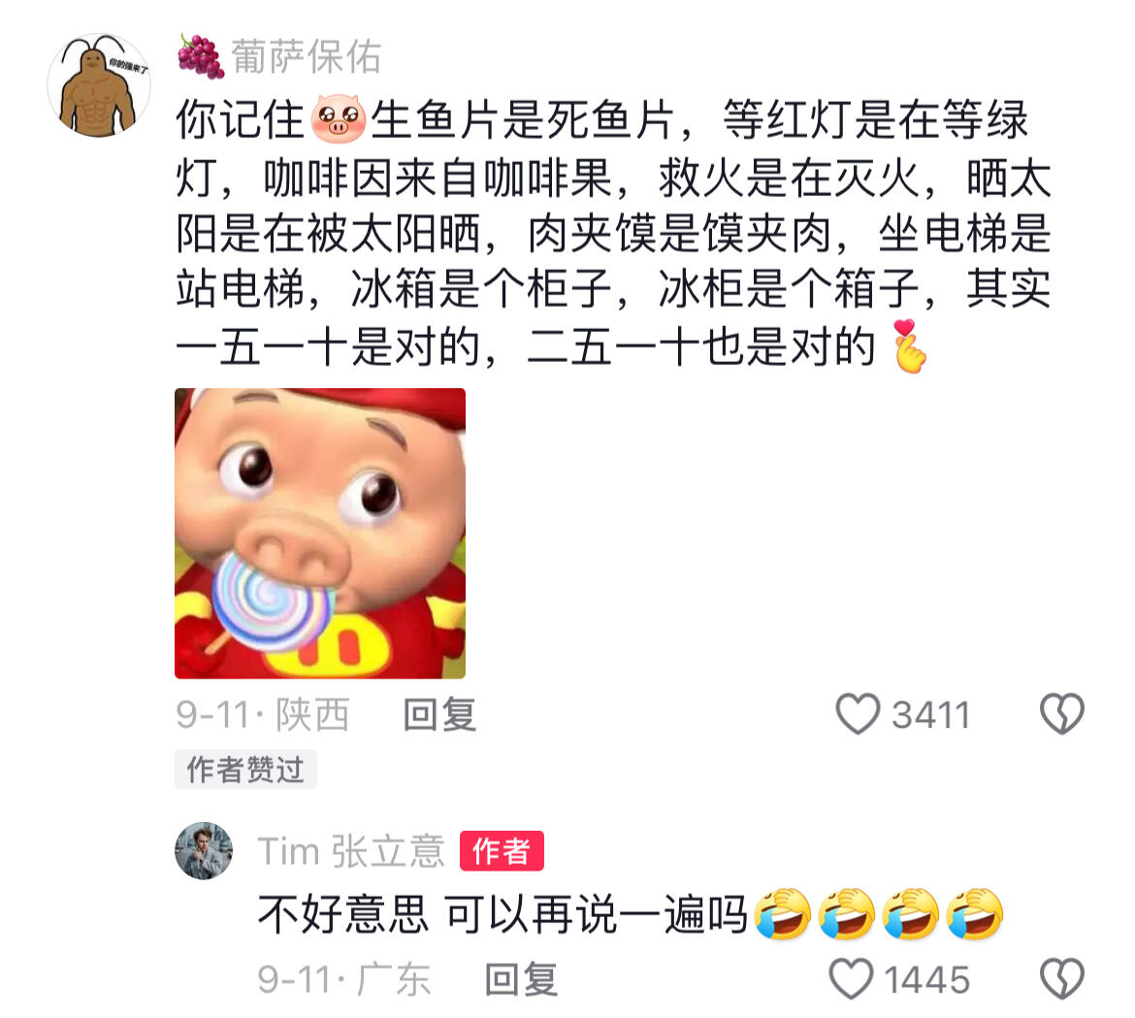
Task: Reply to Tim 张立意's comment
Action: click(520, 979)
